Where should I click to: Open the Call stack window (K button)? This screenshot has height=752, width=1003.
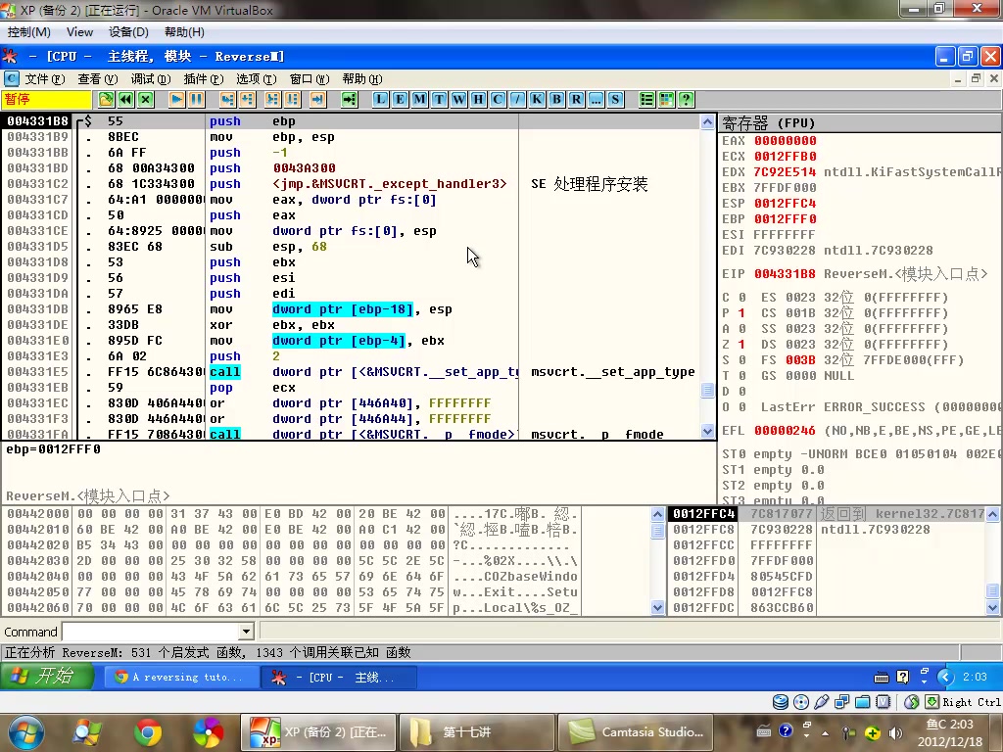coord(537,99)
